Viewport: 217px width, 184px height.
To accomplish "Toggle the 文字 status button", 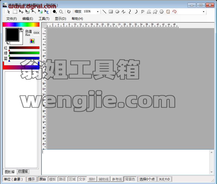I will (82, 179).
